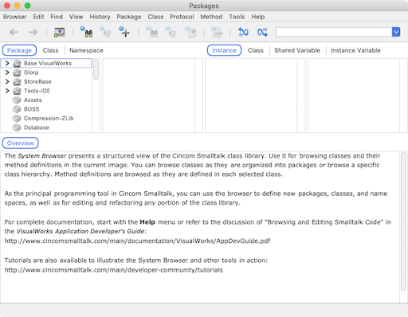Open the Edit menu
The width and height of the screenshot is (408, 317).
pos(38,17)
